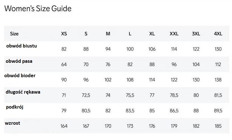Select the M size column header
The width and height of the screenshot is (232, 140).
coord(108,34)
